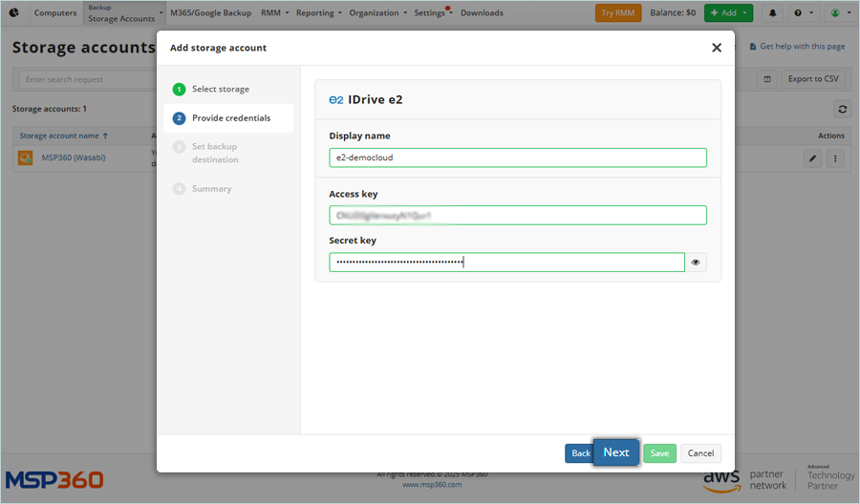The image size is (860, 504).
Task: Close the Add storage account dialog
Action: pos(717,48)
